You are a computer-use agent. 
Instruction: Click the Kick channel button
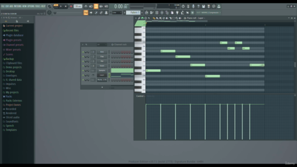coord(102,52)
